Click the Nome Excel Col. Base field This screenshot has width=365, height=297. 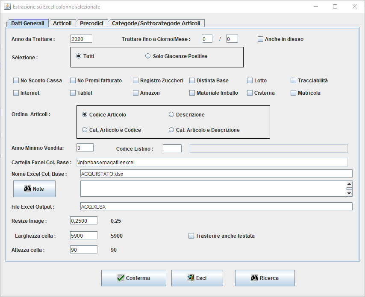coord(216,174)
